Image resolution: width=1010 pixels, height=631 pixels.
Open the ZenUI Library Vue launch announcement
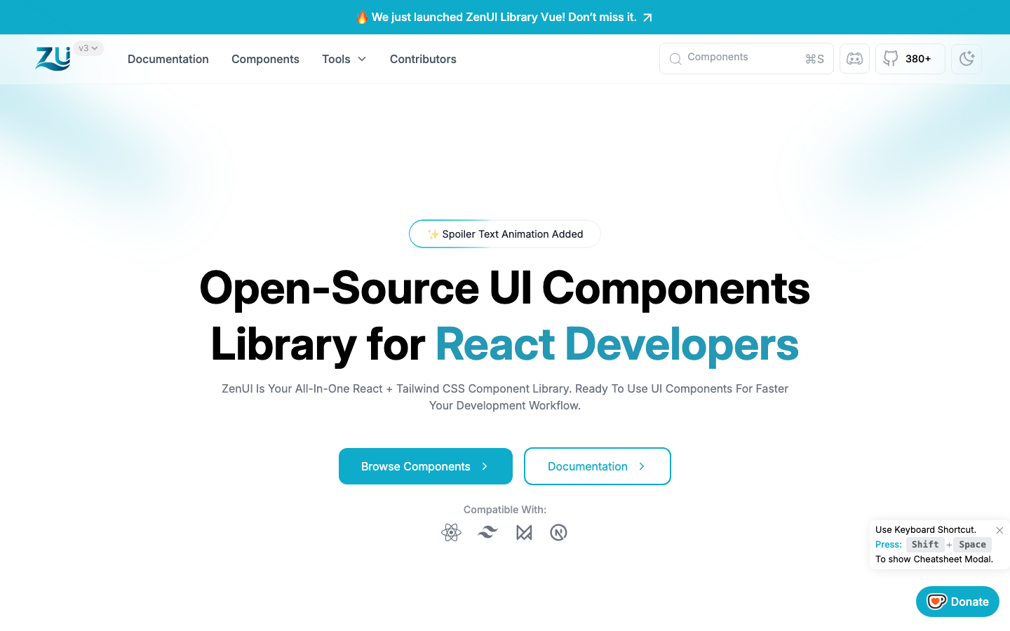click(504, 17)
